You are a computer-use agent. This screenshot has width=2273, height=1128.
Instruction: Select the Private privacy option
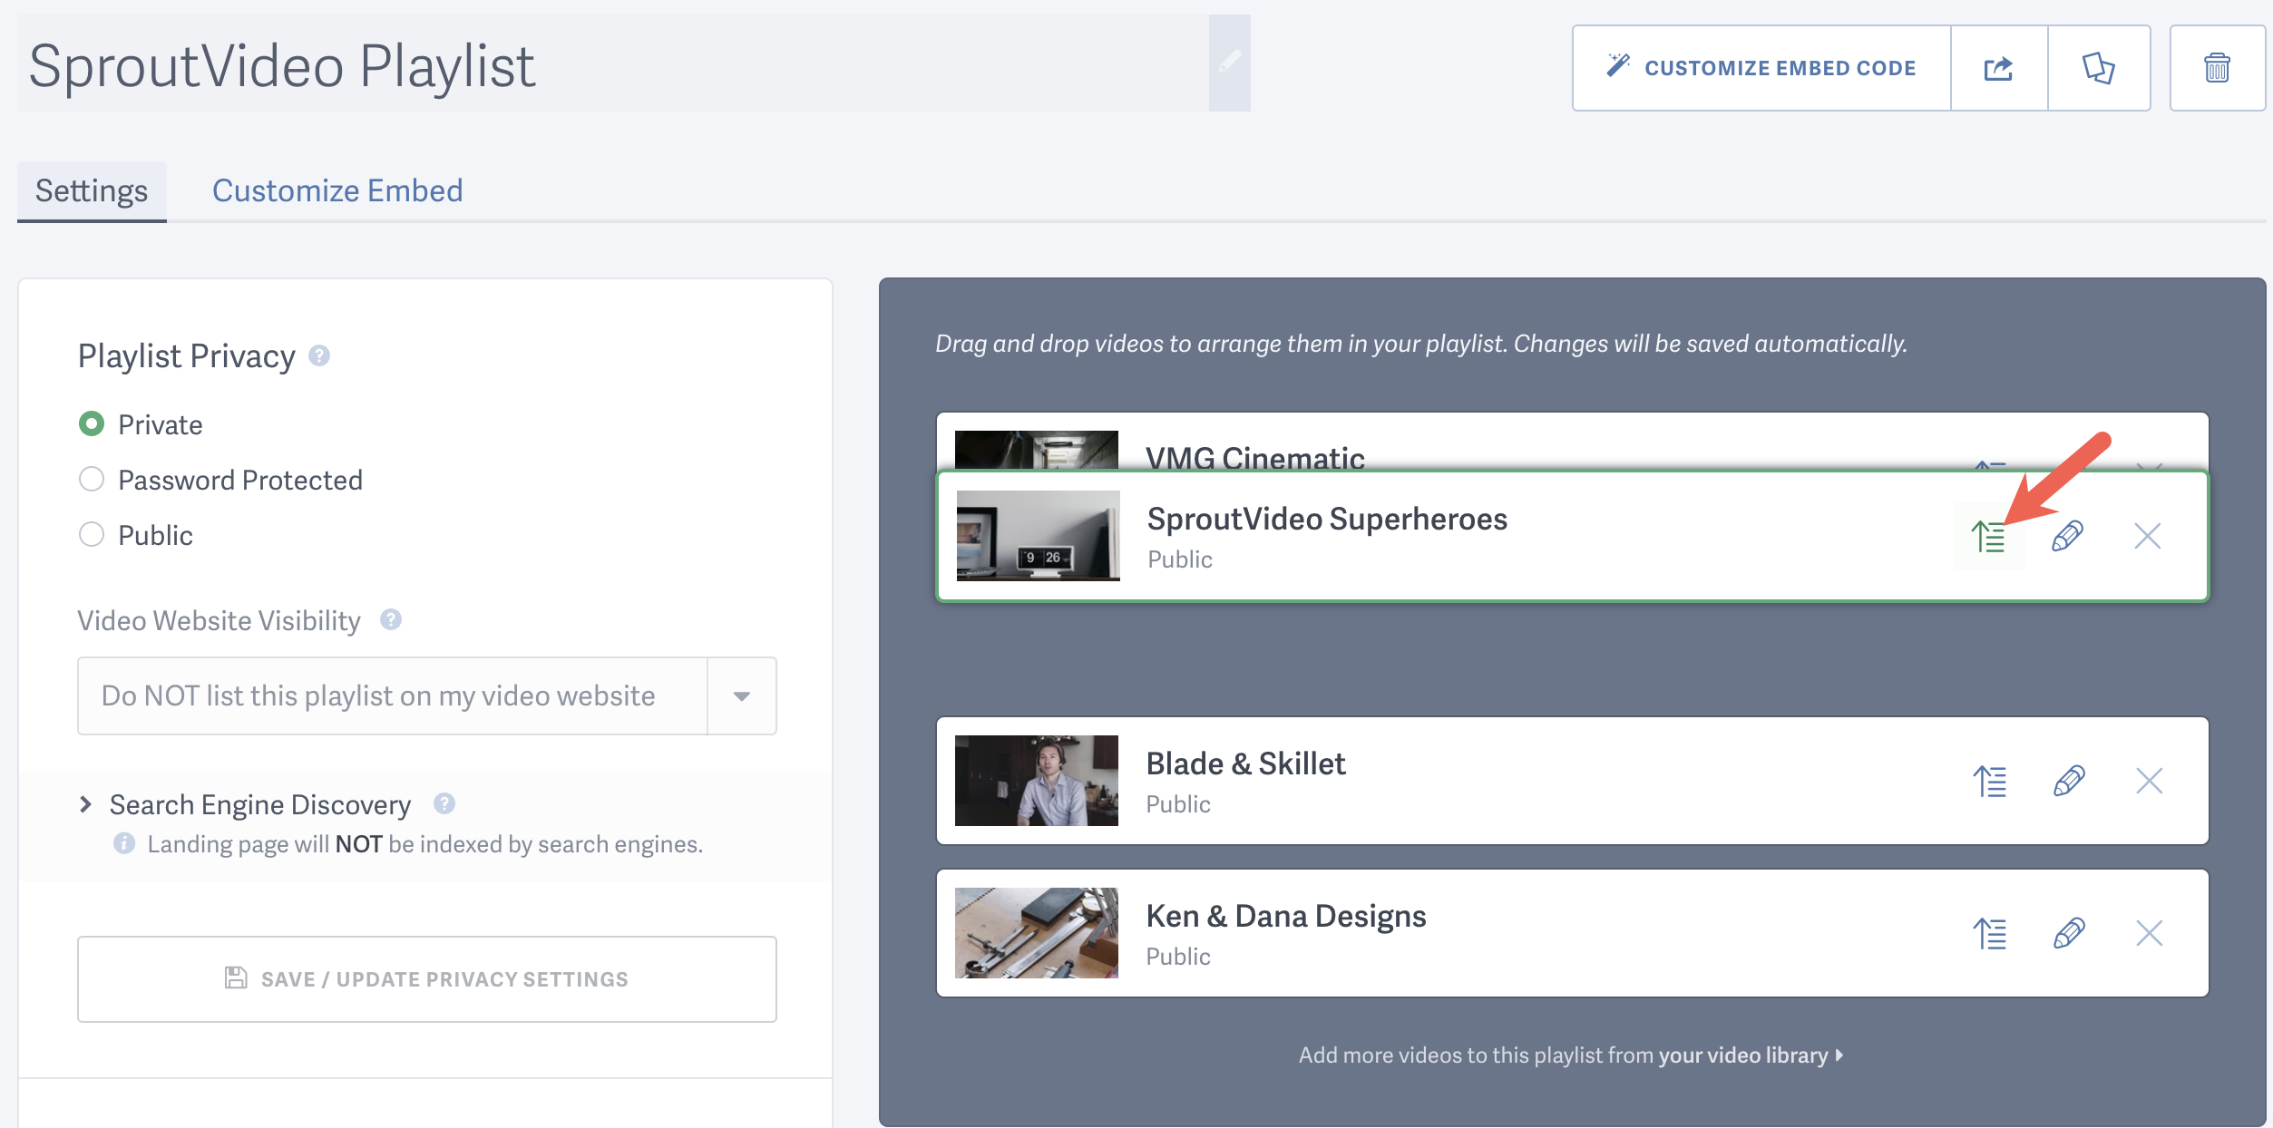(x=92, y=423)
